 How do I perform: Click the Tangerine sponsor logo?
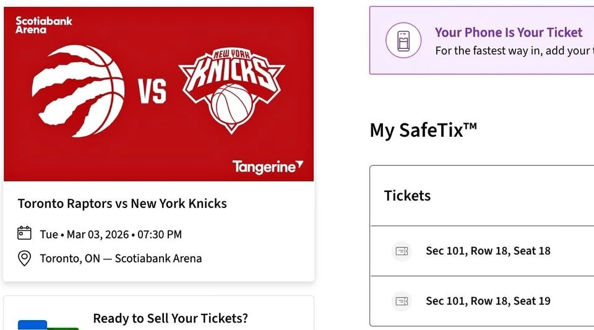267,167
